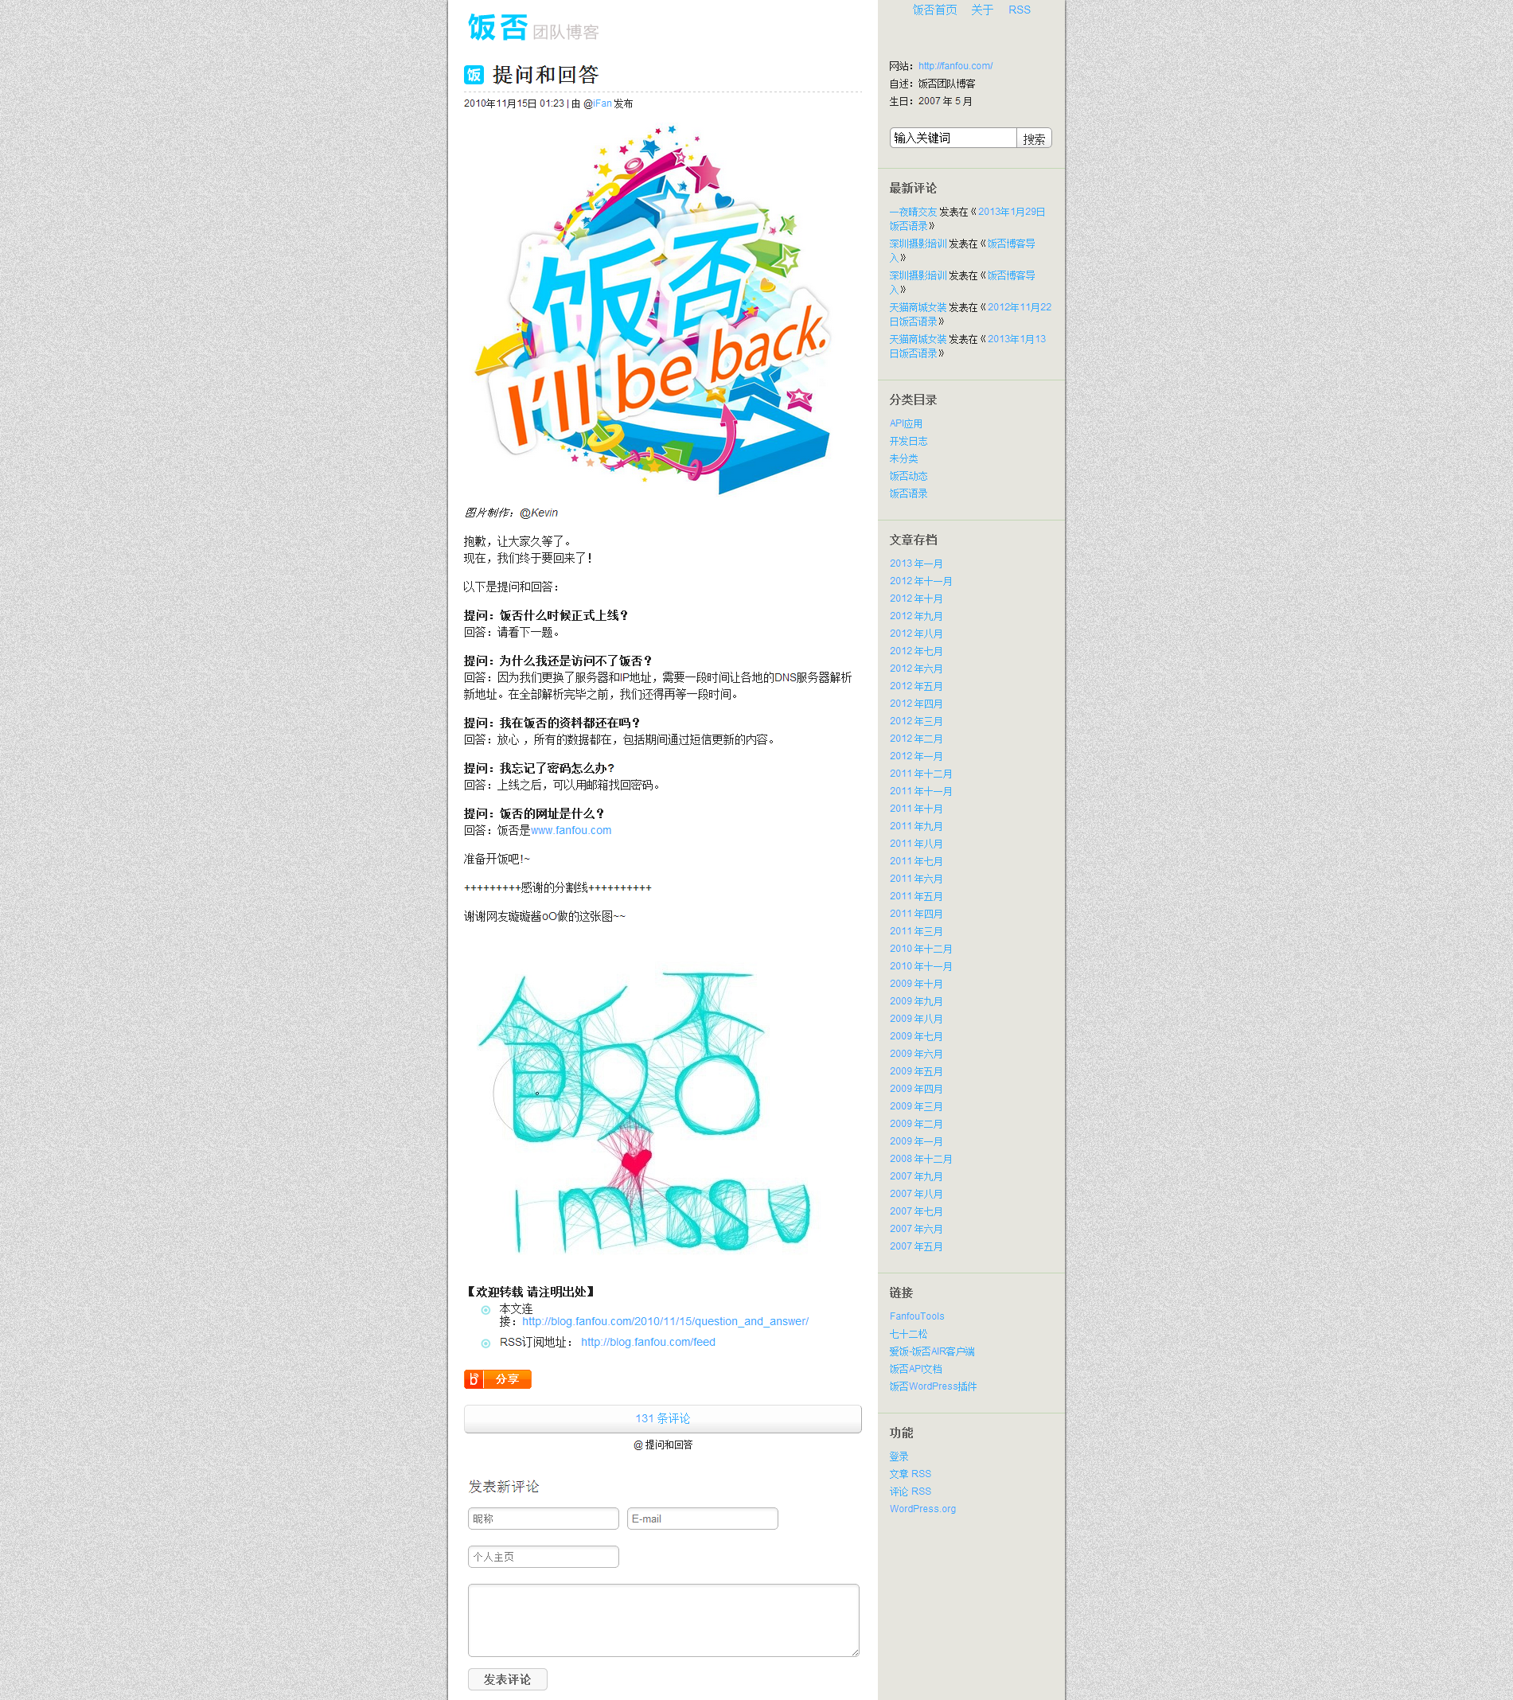Open the 饭否API文档 link
Viewport: 1513px width, 1700px height.
(x=916, y=1368)
